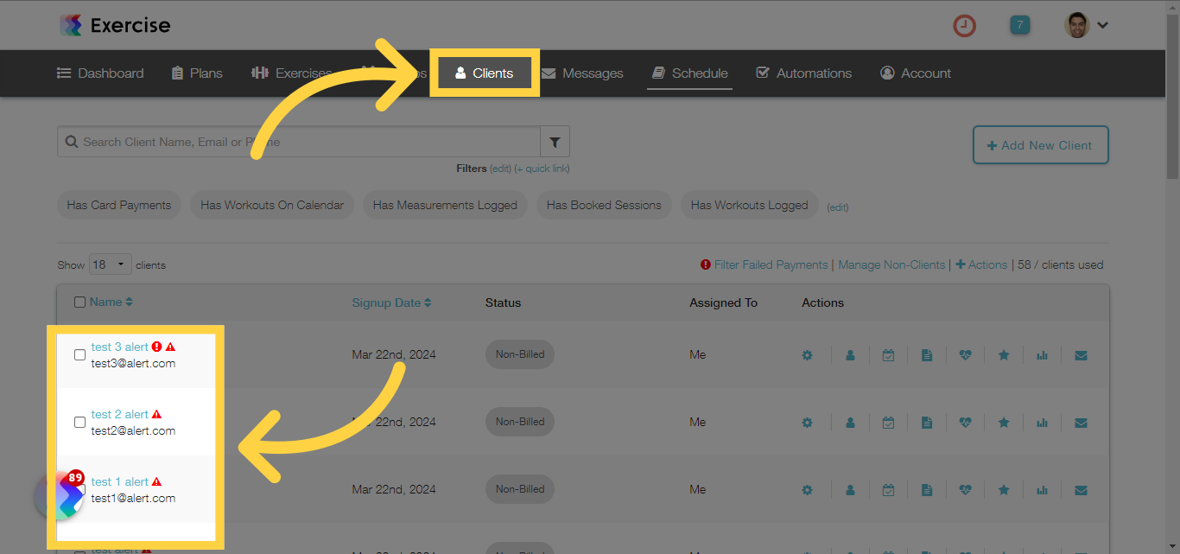
Task: Click the document icon for test 3 alert
Action: coord(927,354)
